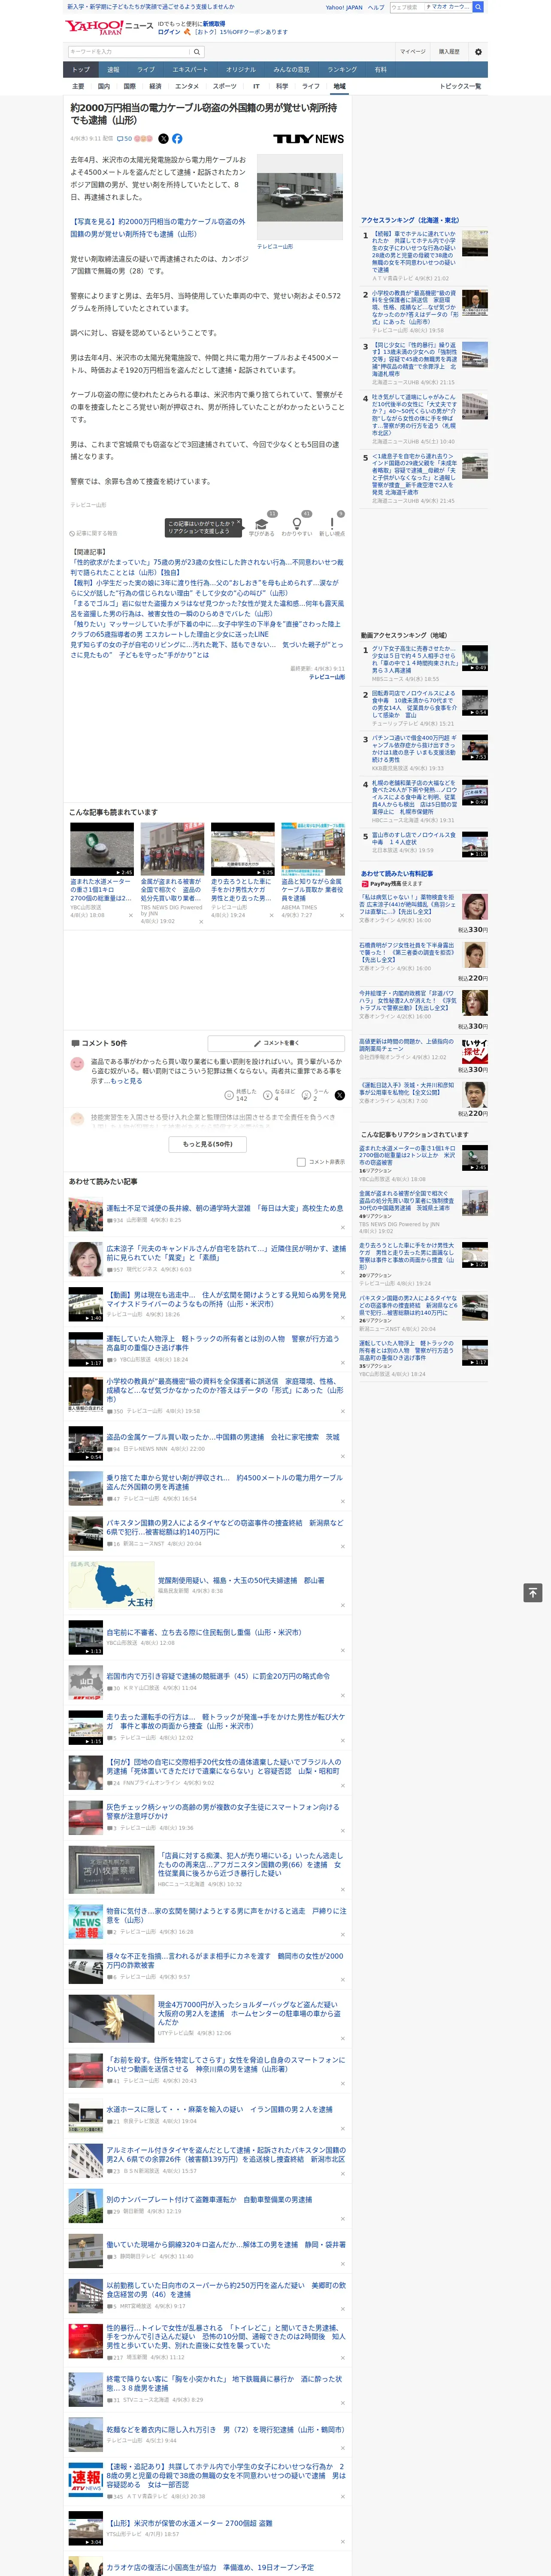Viewport: 551px width, 2576px height.
Task: Click the scroll-to-top arrow button
Action: tap(533, 1593)
